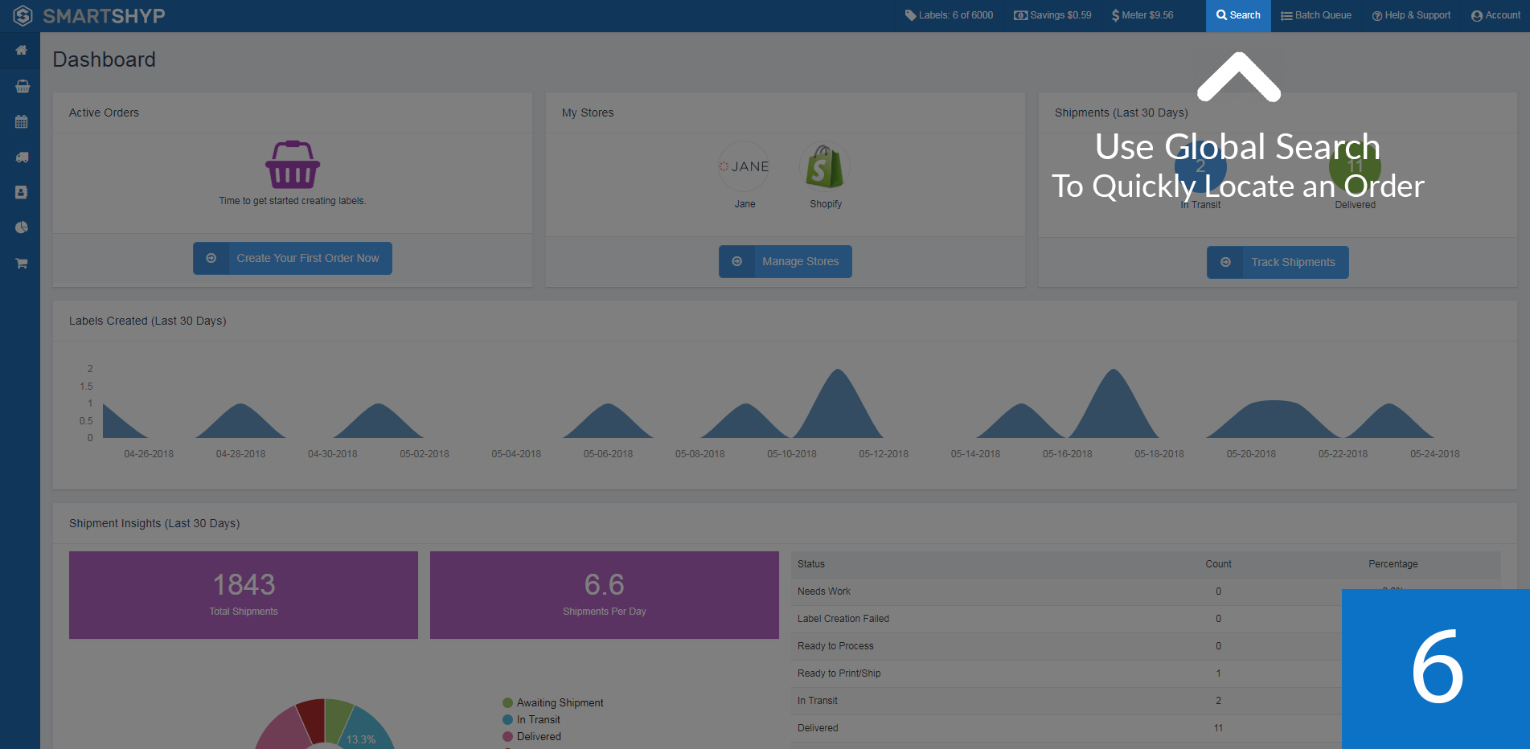The height and width of the screenshot is (749, 1530).
Task: Open Help & Support menu
Action: (x=1411, y=16)
